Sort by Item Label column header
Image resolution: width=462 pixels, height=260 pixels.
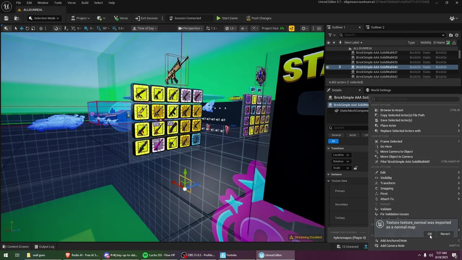tap(353, 43)
